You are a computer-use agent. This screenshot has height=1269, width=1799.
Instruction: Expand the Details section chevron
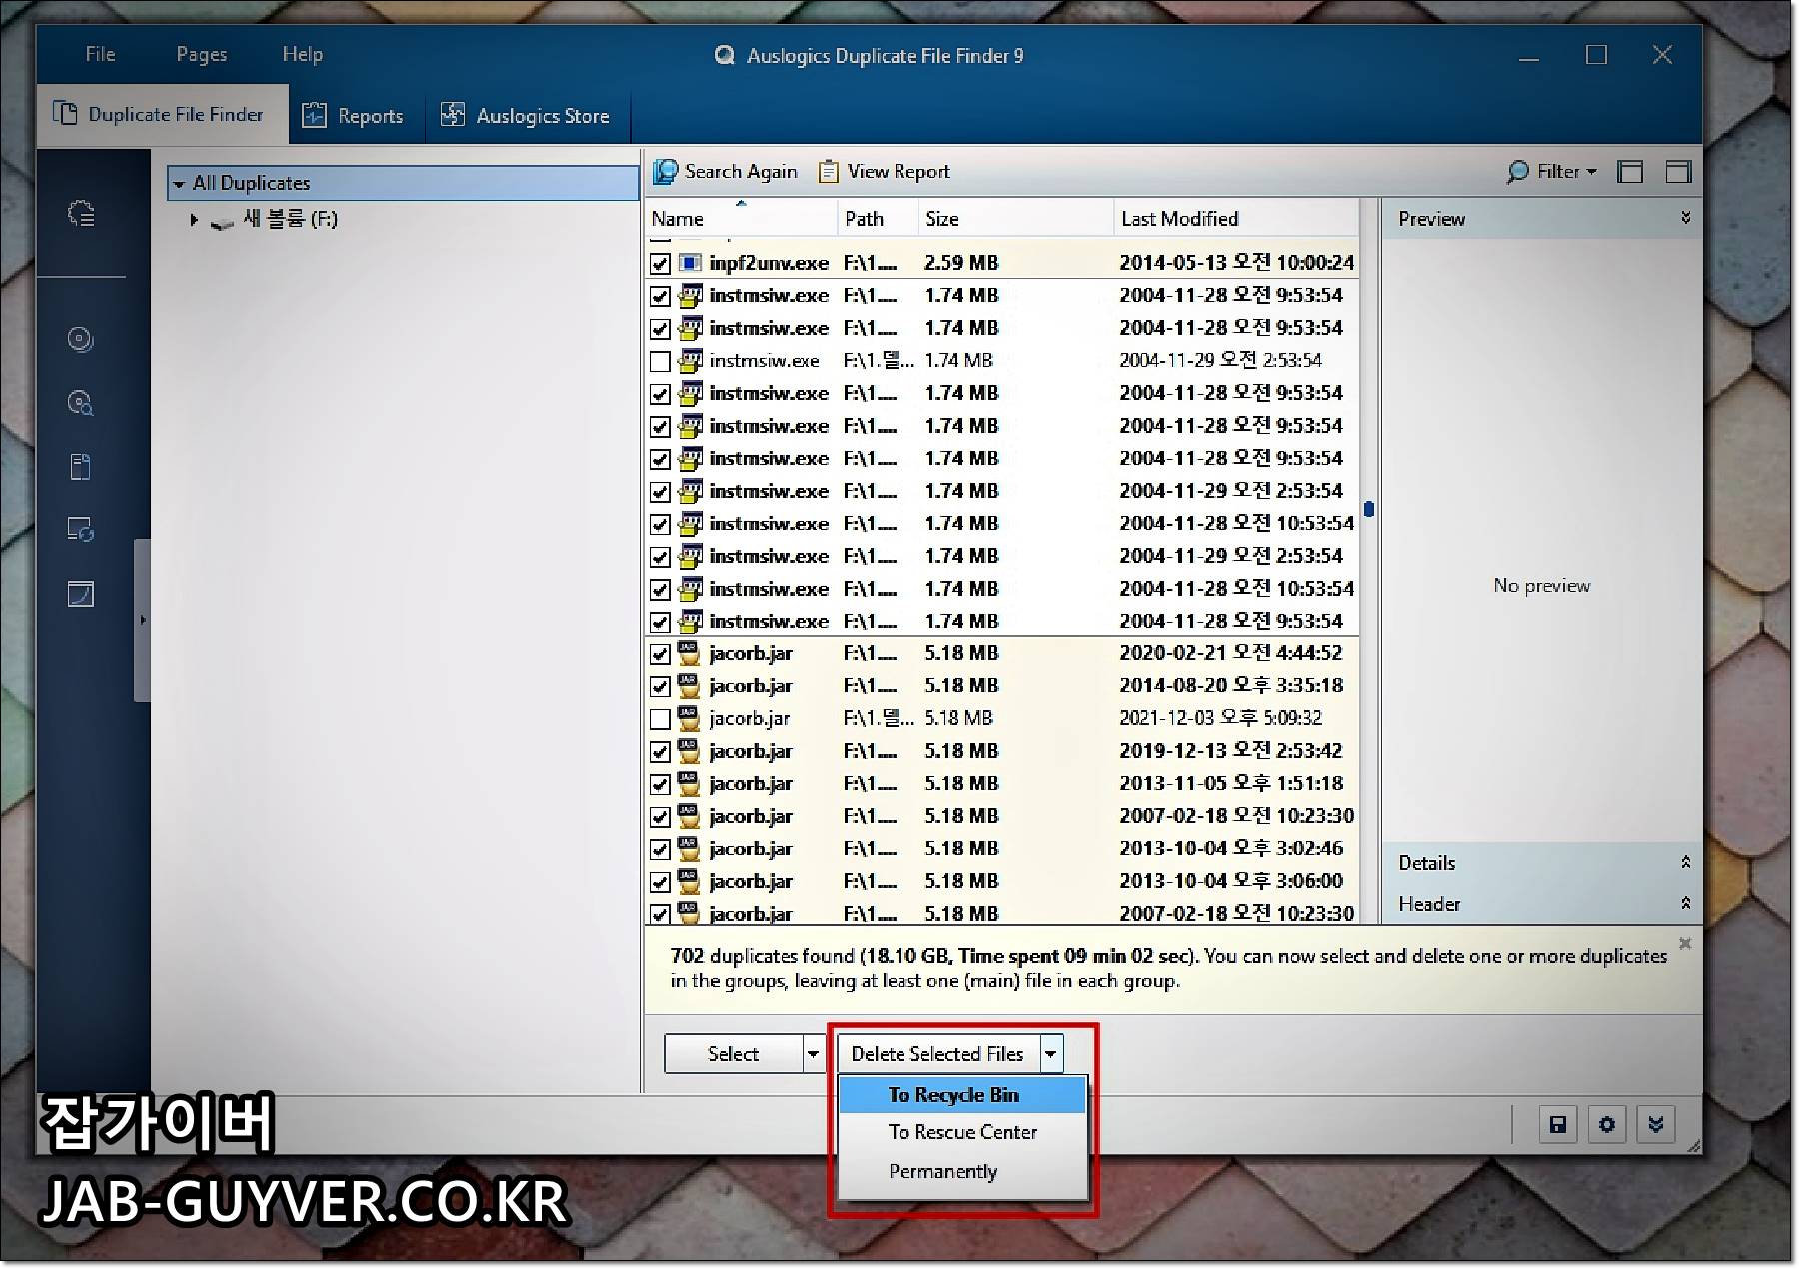coord(1686,862)
